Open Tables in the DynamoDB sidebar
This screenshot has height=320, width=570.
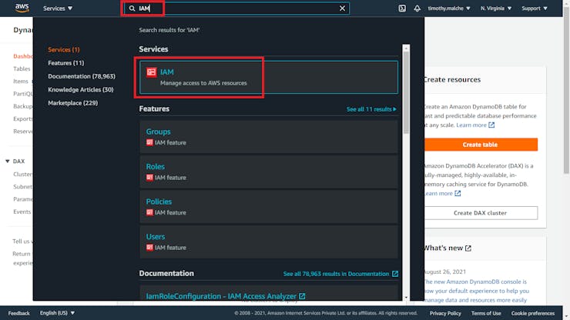point(22,68)
